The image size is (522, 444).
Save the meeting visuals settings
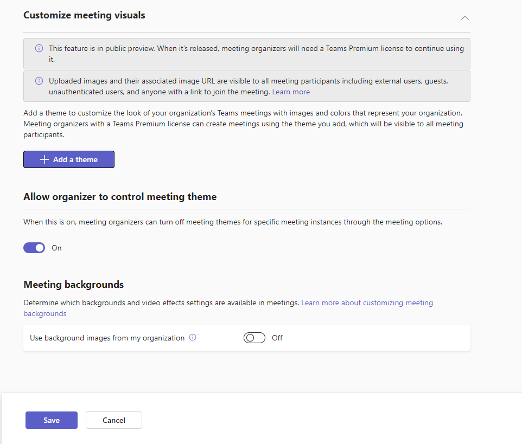[52, 420]
